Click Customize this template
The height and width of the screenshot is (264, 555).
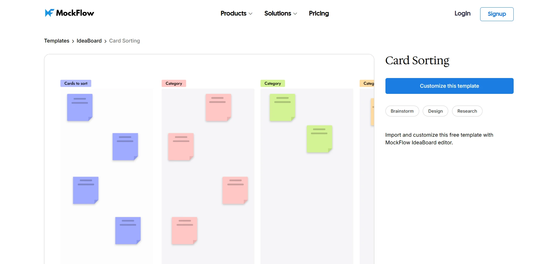pos(449,86)
